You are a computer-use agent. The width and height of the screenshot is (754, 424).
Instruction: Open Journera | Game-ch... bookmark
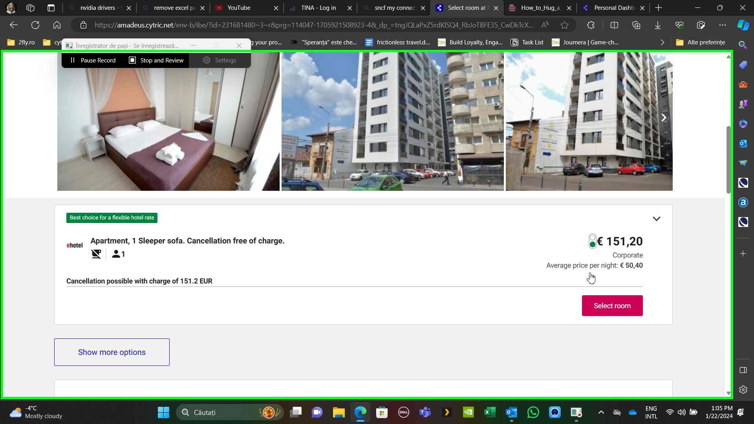[x=585, y=42]
